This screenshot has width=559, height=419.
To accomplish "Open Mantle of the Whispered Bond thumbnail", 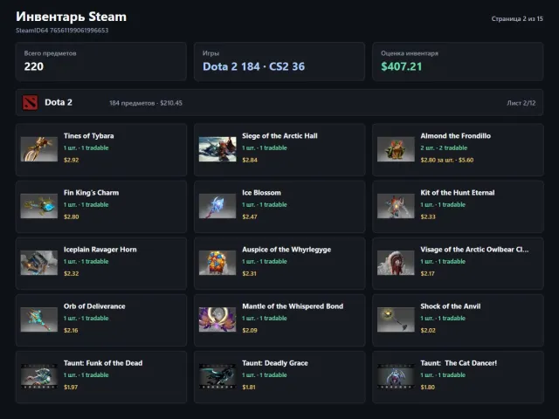I will (217, 319).
